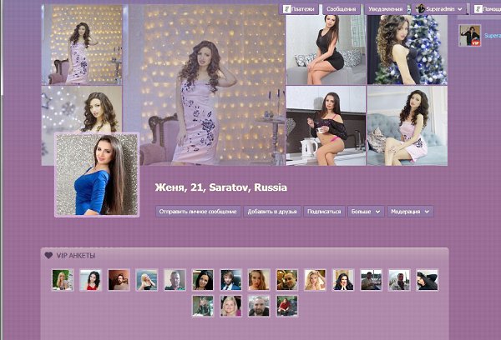Expand the Superadmin account dropdown
The image size is (501, 340).
(x=439, y=9)
